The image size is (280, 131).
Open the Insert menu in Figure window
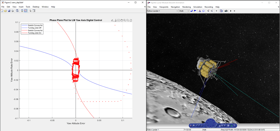point(21,7)
